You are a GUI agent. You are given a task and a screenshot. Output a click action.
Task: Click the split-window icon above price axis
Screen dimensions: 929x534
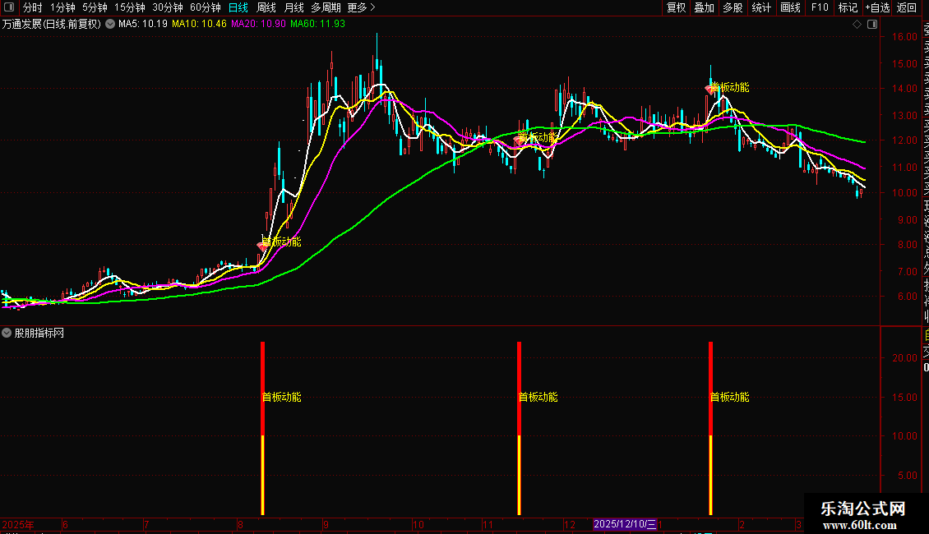(872, 25)
